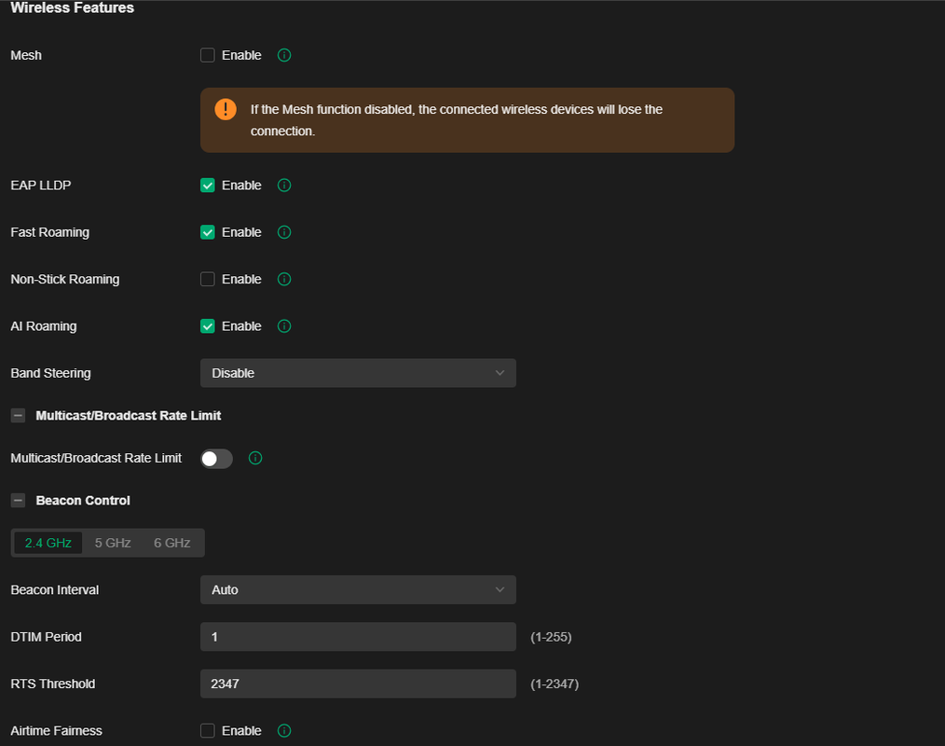Collapse the Multicast/Broadcast Rate Limit section
This screenshot has height=746, width=945.
[18, 416]
